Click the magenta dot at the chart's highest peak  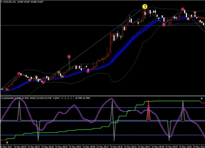(183, 9)
